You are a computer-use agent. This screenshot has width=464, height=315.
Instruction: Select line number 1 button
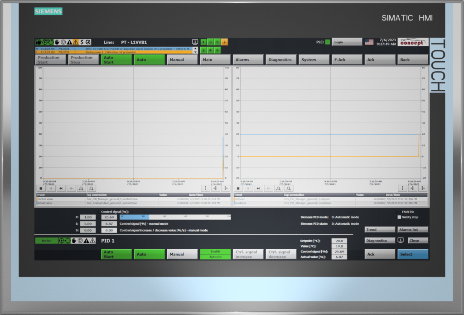[203, 42]
